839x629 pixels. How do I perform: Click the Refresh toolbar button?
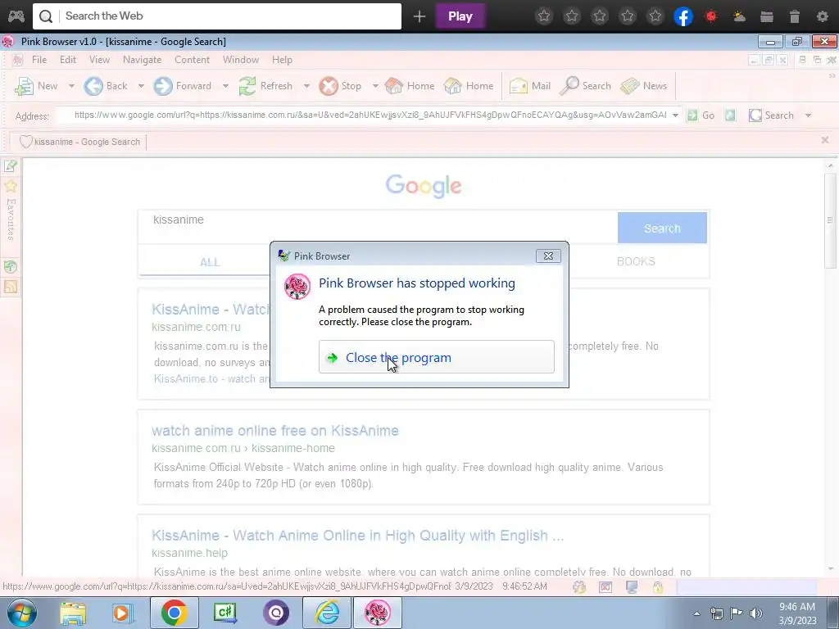[x=266, y=85]
